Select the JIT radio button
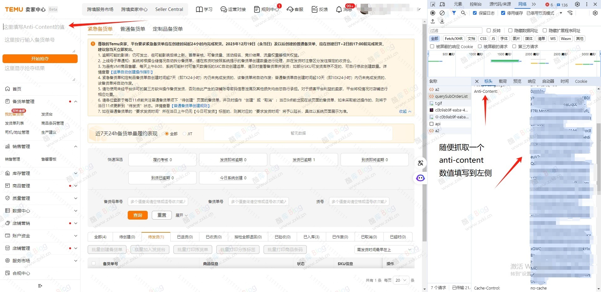This screenshot has height=292, width=601. pos(184,134)
